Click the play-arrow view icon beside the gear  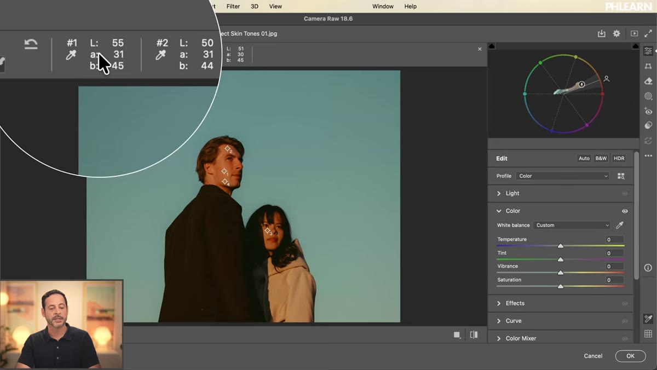634,33
